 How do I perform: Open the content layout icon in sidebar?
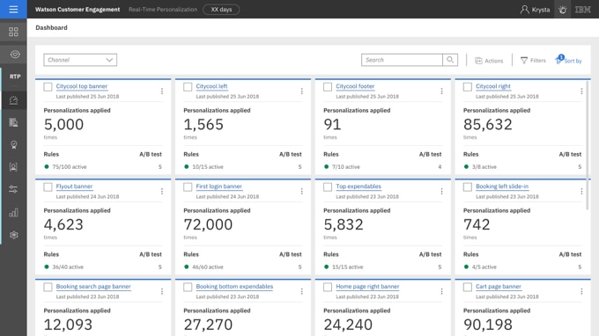[x=13, y=122]
